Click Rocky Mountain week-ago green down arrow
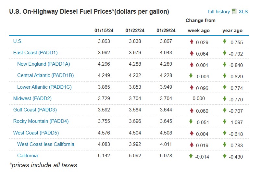261x180 pixels. [191, 122]
